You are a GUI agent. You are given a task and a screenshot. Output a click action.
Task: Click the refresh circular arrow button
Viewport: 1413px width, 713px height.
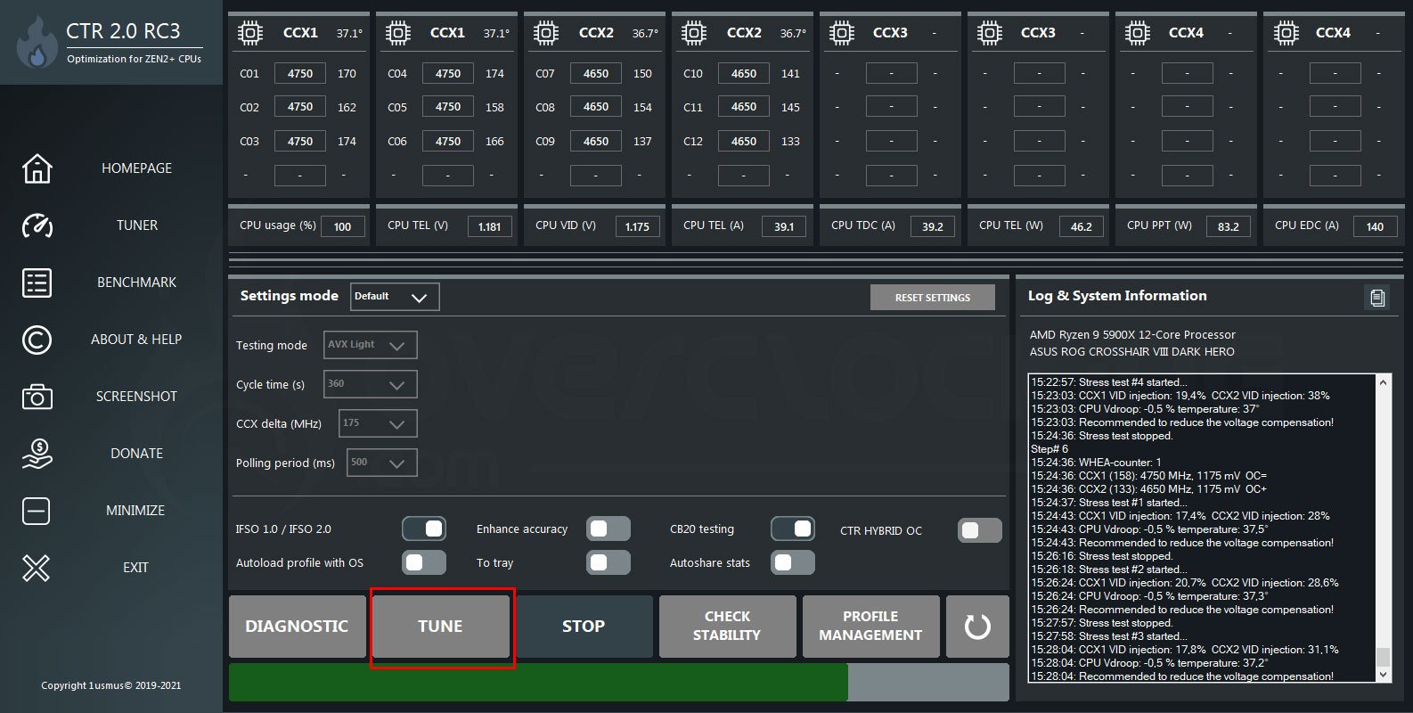[977, 627]
